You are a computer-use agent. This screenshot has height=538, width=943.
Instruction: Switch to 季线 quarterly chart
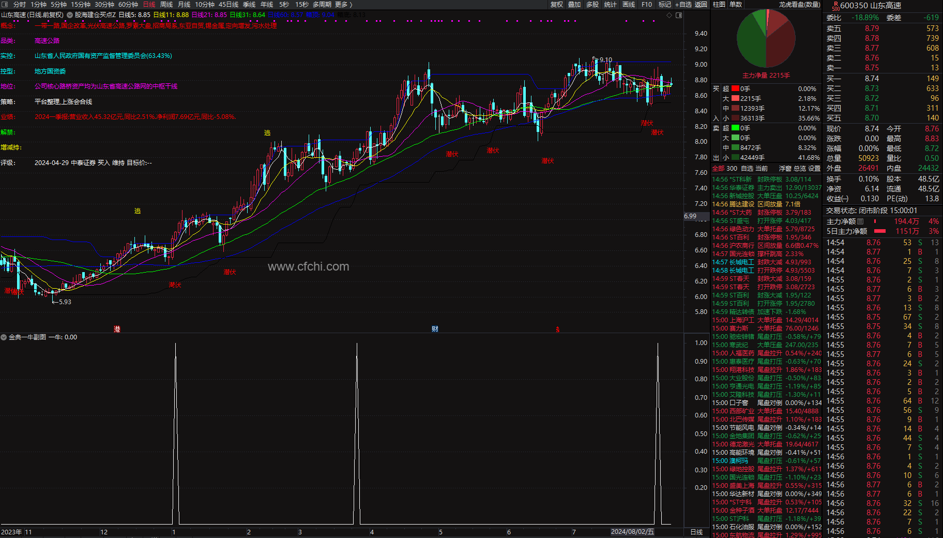click(x=249, y=5)
